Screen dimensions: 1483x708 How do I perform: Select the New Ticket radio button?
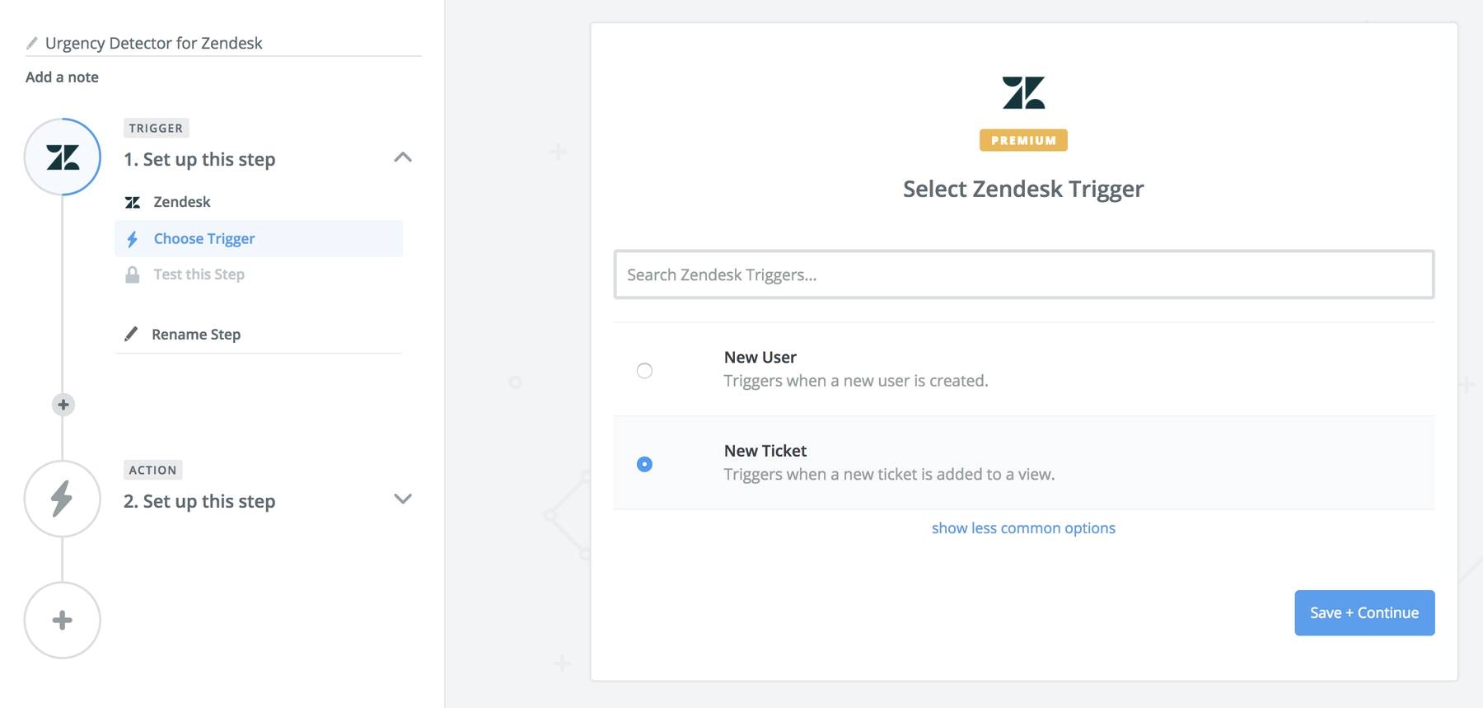click(645, 464)
